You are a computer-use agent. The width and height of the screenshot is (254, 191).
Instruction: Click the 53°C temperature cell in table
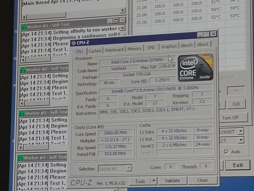pos(235,16)
